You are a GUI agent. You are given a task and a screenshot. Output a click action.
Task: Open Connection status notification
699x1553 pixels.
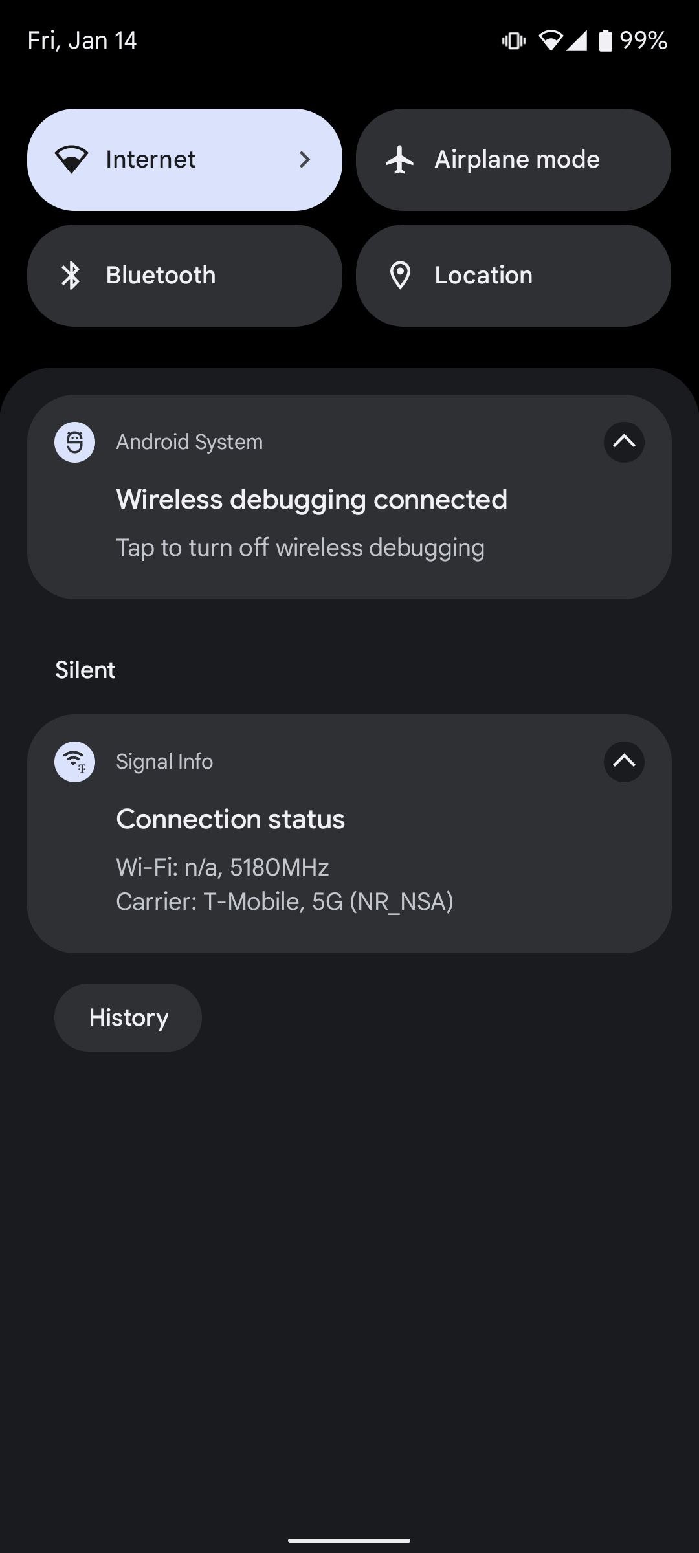230,819
